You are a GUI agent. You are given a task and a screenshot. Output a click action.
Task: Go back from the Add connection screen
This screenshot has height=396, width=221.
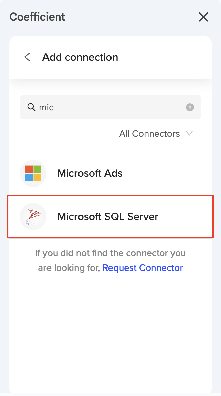click(x=27, y=57)
